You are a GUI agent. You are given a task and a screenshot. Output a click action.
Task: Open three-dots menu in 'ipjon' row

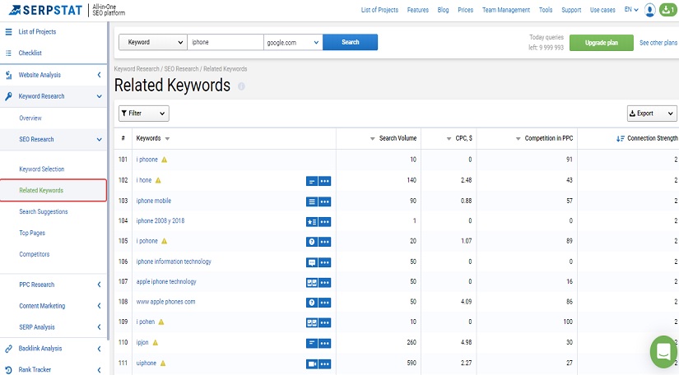pyautogui.click(x=325, y=344)
